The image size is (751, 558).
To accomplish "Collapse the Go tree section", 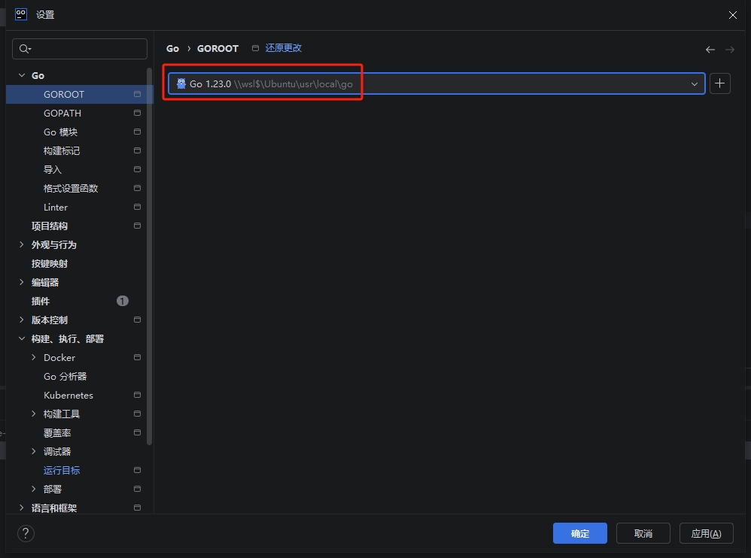I will point(22,75).
